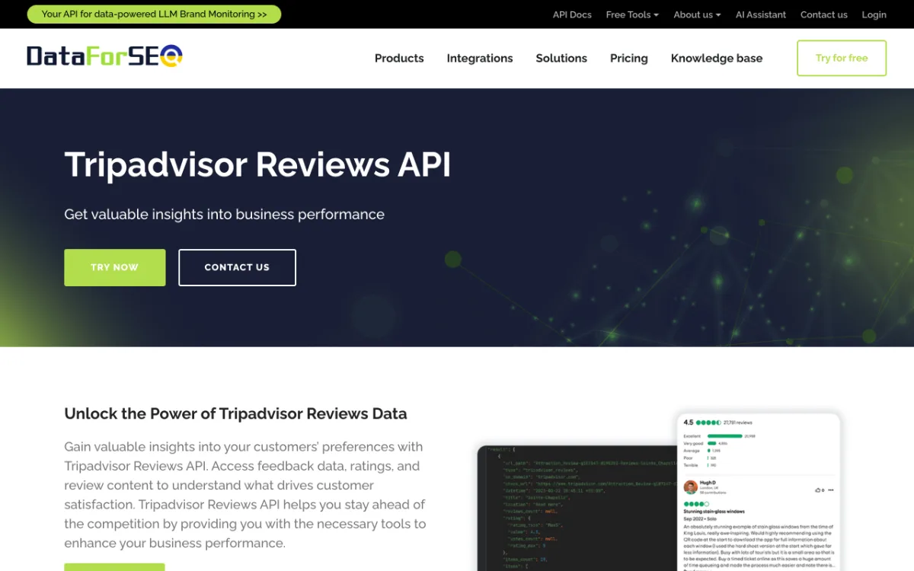The image size is (914, 571).
Task: Click the CONTACT US hero button
Action: [237, 267]
